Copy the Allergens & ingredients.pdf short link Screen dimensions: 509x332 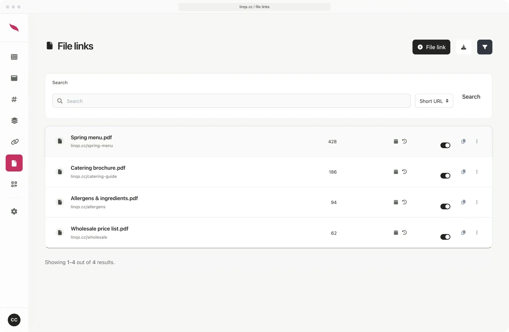[x=463, y=202]
